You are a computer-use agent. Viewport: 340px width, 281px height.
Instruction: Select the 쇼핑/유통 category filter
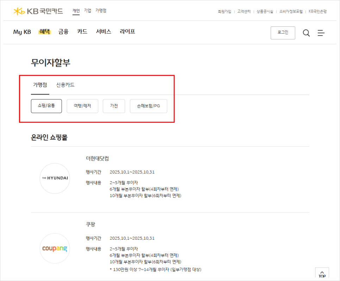(46, 106)
